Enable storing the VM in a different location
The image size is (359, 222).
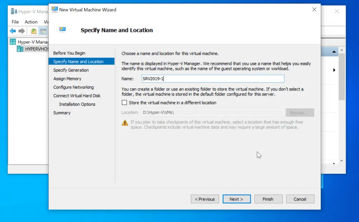point(124,103)
